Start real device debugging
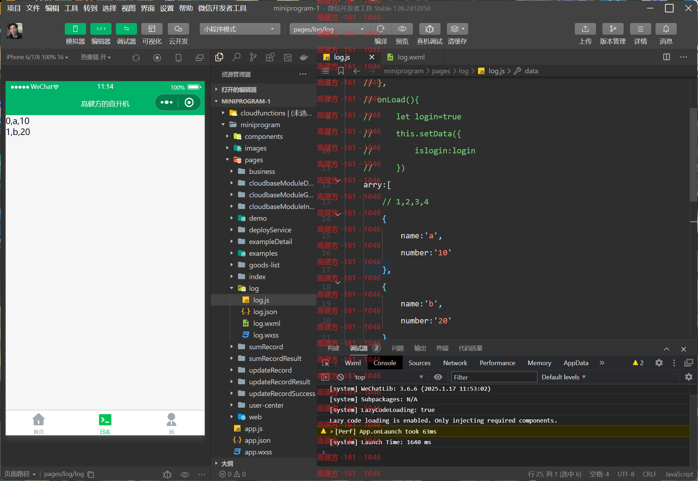The height and width of the screenshot is (481, 698). pos(430,29)
